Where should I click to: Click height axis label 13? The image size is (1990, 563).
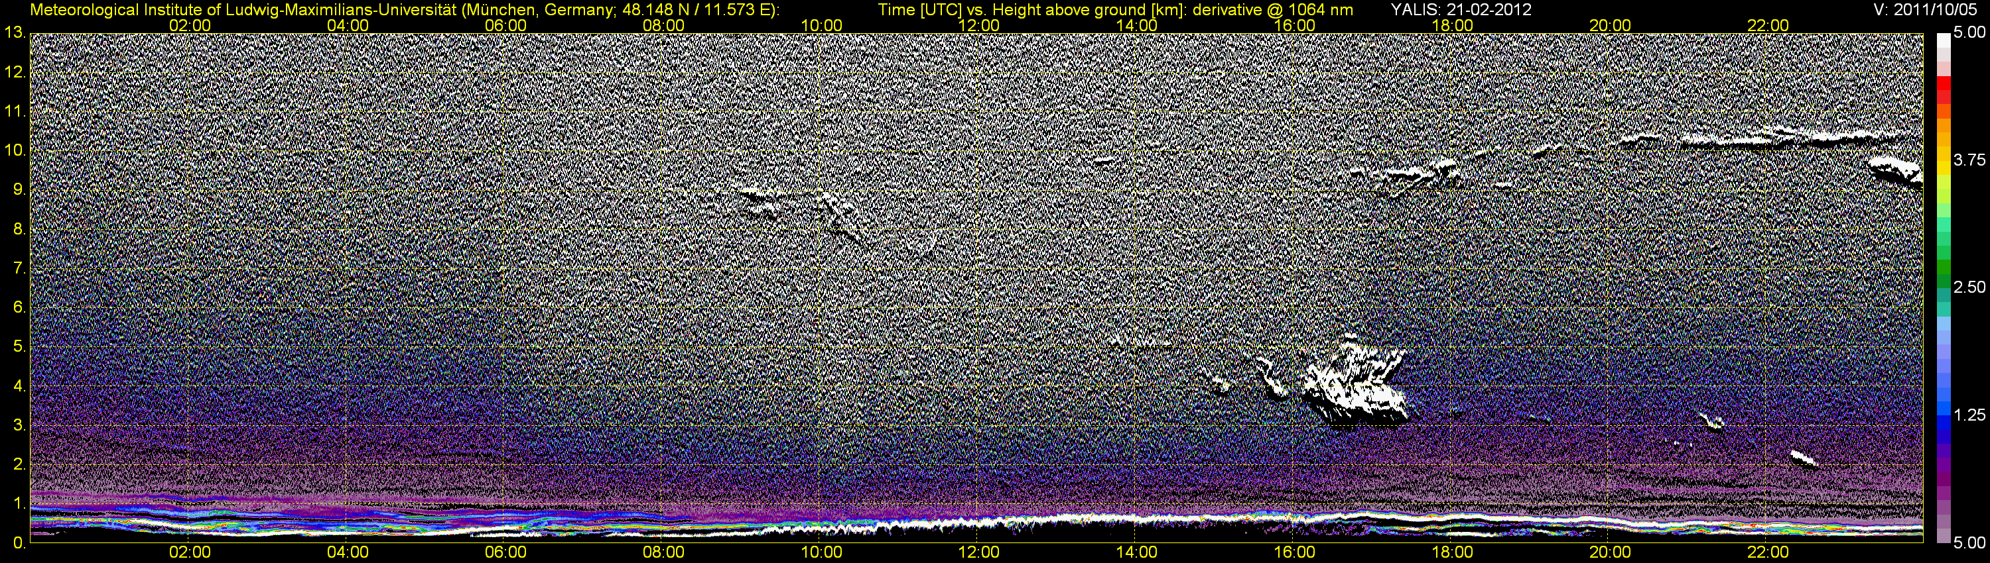point(14,32)
